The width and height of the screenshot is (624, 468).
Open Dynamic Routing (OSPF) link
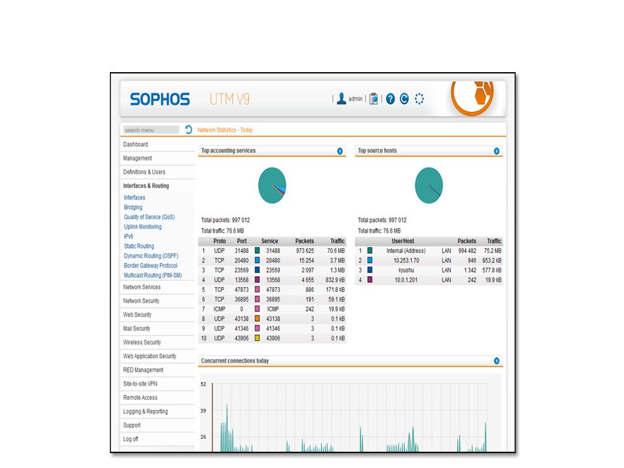[x=151, y=256]
